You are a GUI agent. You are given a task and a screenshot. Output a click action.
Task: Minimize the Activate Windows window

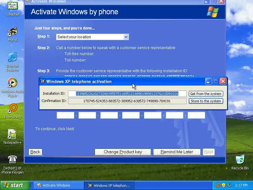coord(207,2)
